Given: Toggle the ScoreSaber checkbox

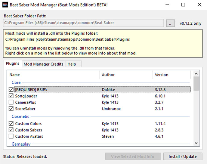Looking at the screenshot, I should pos(11,109).
